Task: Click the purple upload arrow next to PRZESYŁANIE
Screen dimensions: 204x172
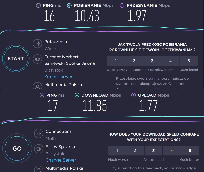Action: click(123, 5)
